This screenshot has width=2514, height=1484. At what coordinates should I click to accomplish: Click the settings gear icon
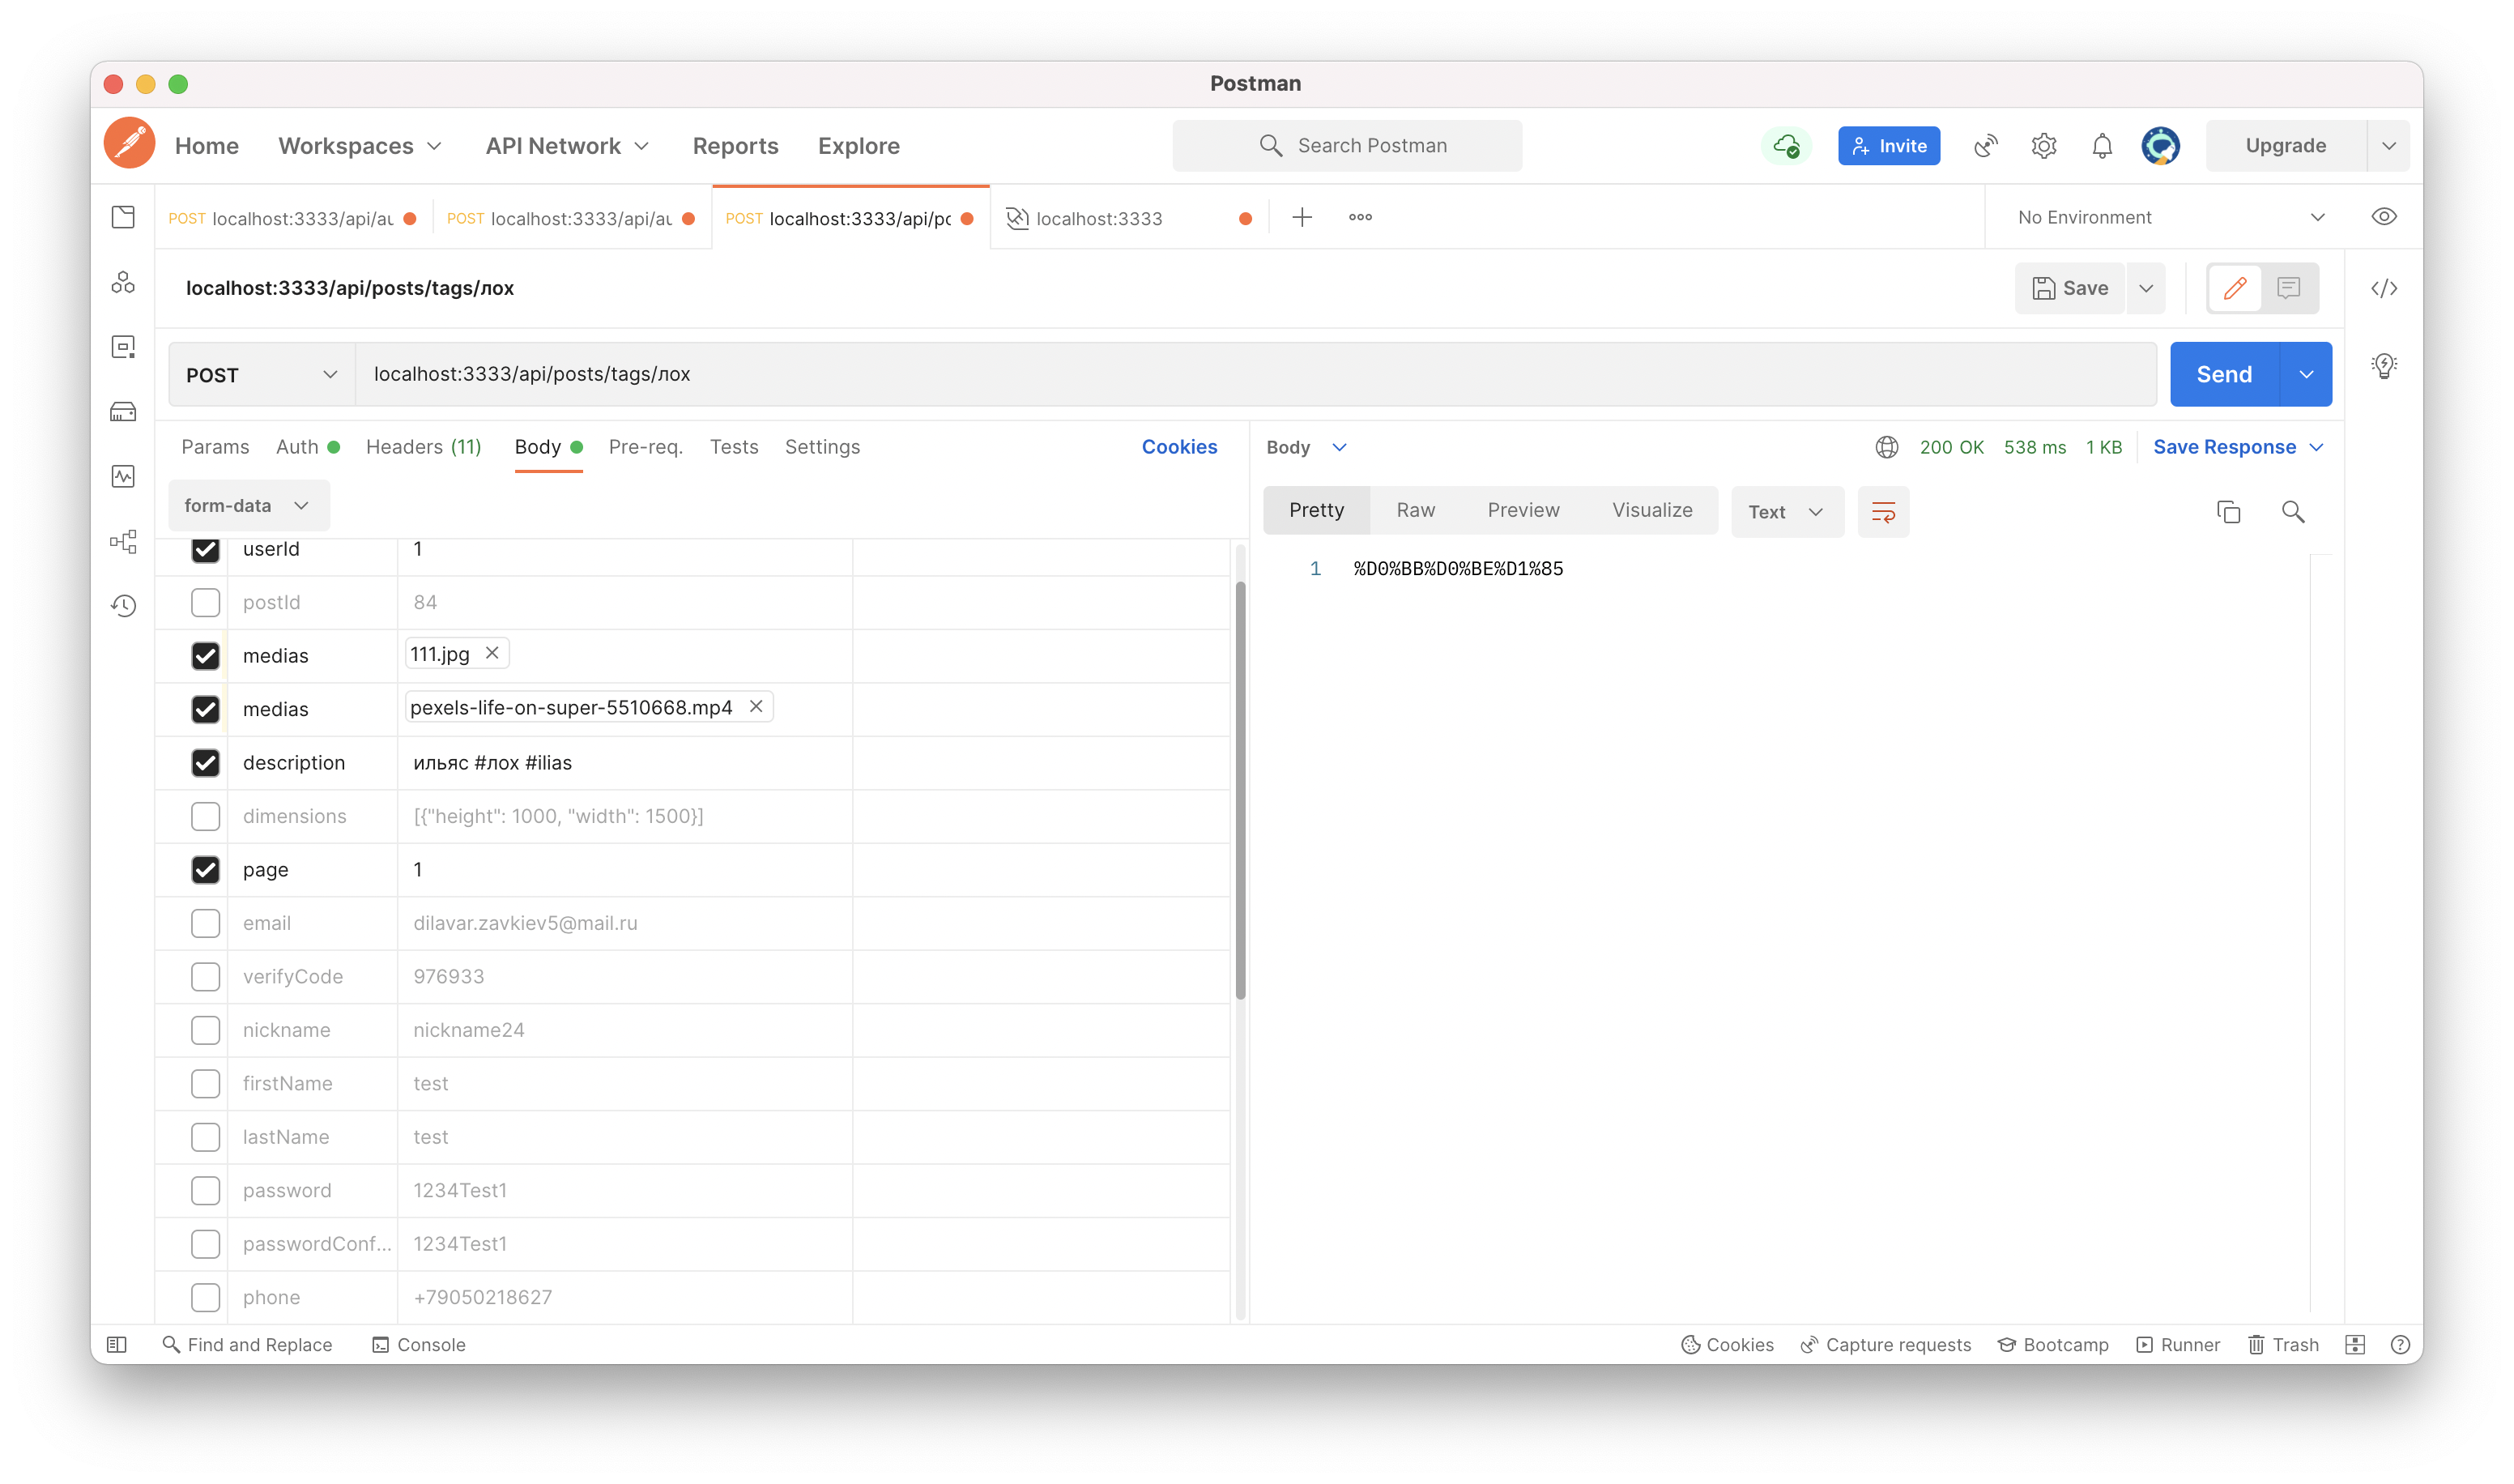pyautogui.click(x=2043, y=146)
